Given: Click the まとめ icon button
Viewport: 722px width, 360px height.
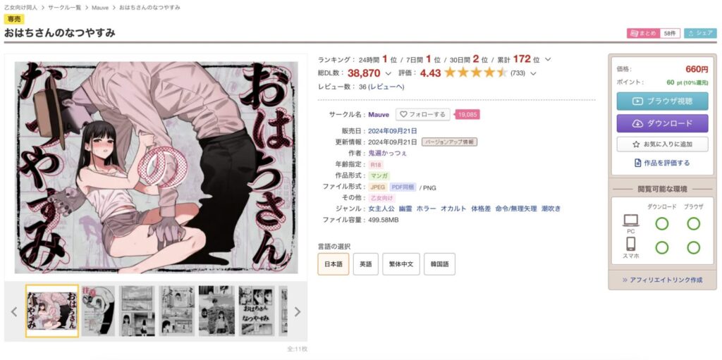Looking at the screenshot, I should [643, 33].
